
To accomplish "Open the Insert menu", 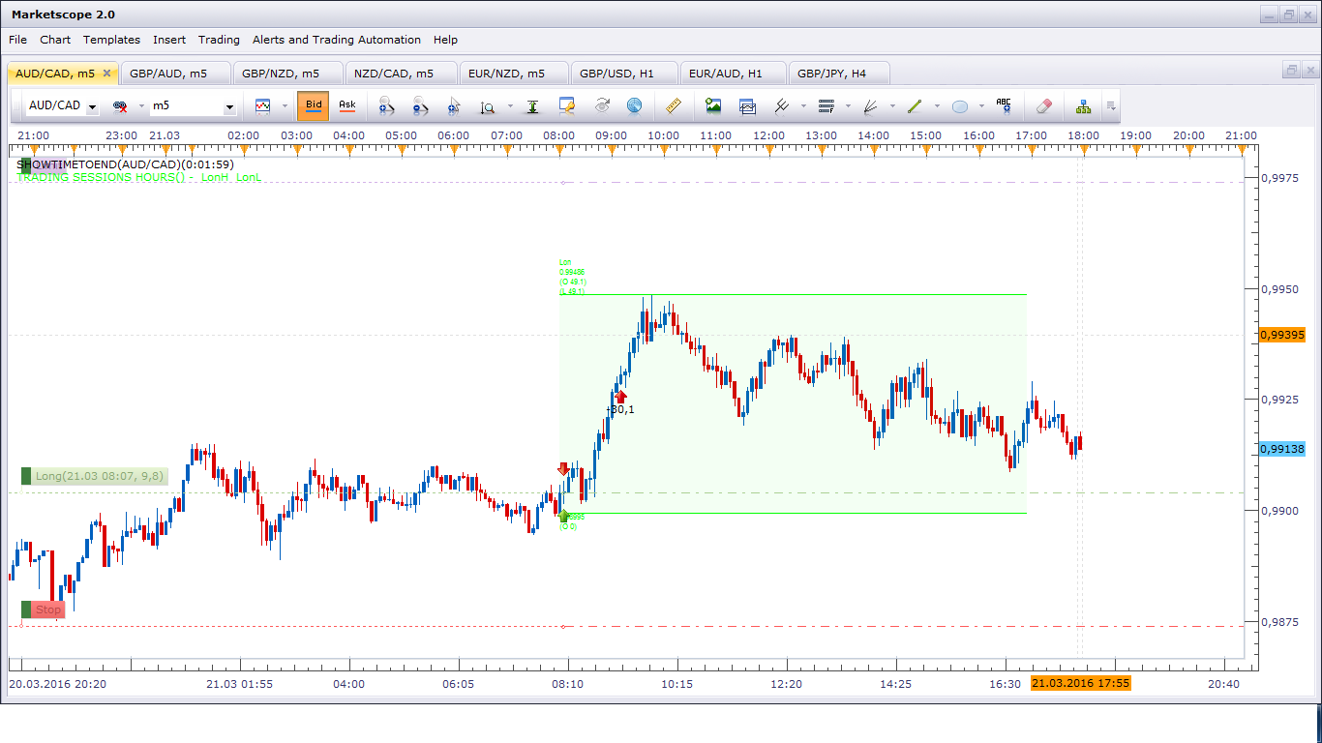I will click(x=169, y=40).
